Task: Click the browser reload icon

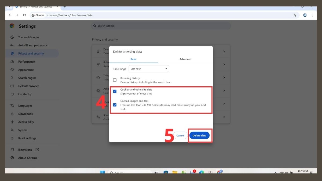Action: click(x=24, y=15)
